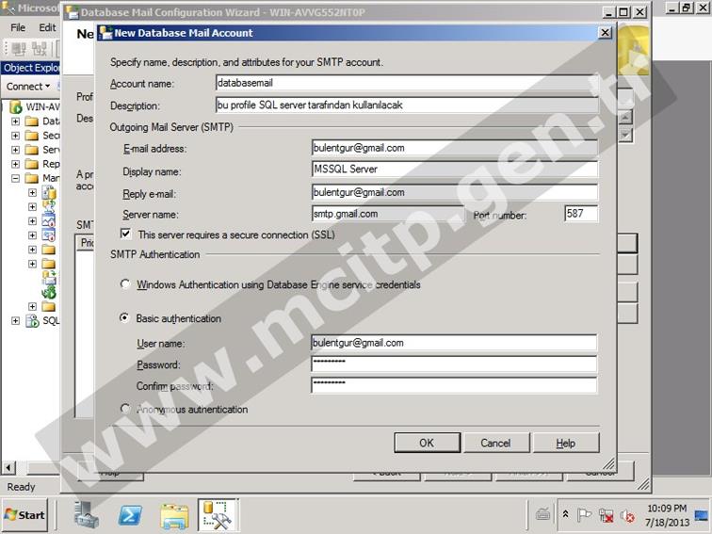
Task: Click the E-mail address field
Action: tap(455, 148)
